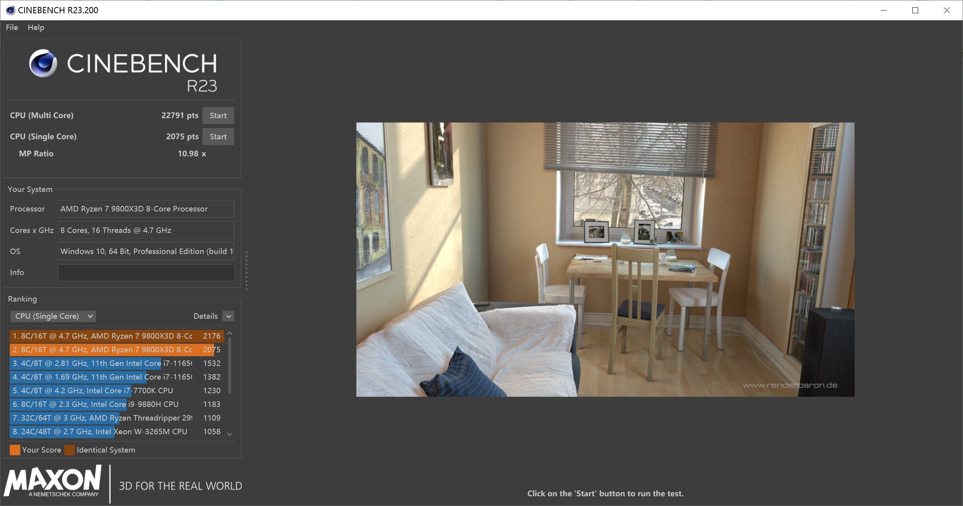
Task: Select the Processor field text
Action: [146, 209]
